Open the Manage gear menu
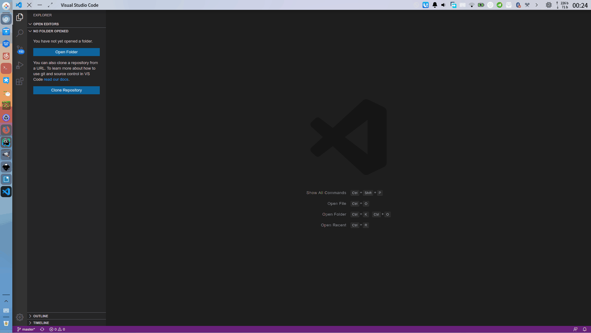 pyautogui.click(x=20, y=317)
